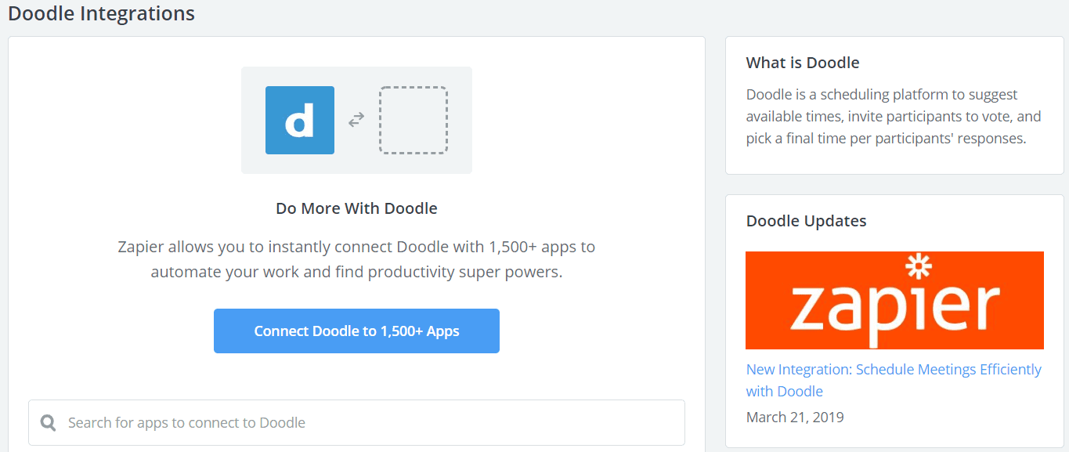Click the scheduling platform description paragraph
Viewport: 1069px width, 452px height.
point(894,116)
